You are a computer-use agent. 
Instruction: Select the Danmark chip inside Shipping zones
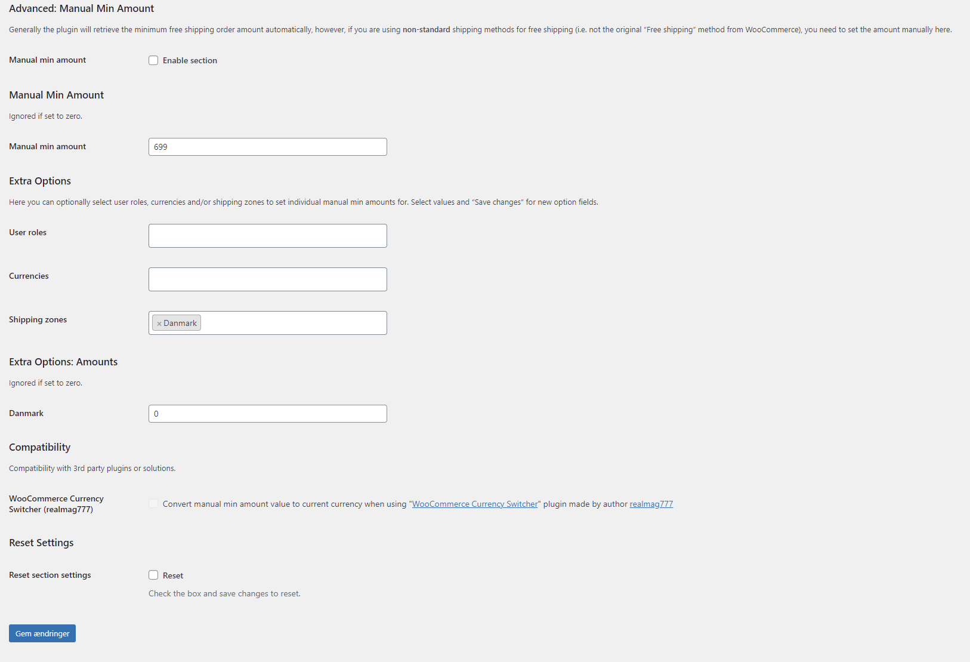coord(180,323)
